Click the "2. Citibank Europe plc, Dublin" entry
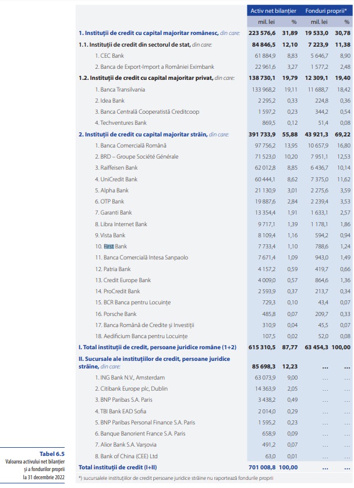354x488 pixels. coord(132,389)
